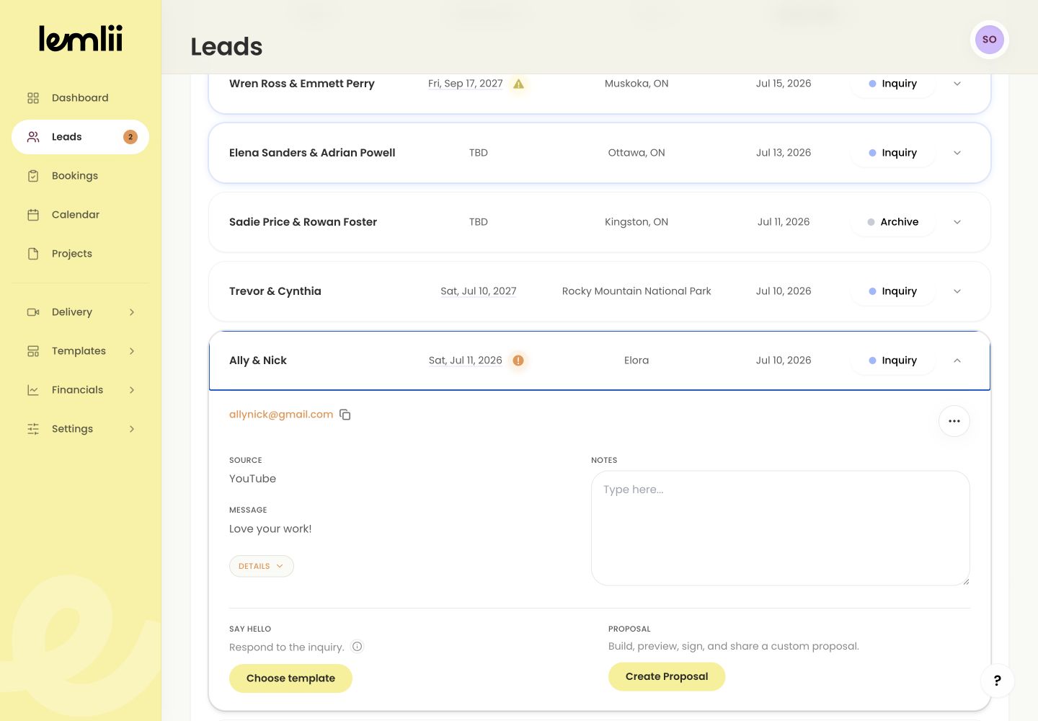Select Leads in the sidebar

[x=80, y=137]
